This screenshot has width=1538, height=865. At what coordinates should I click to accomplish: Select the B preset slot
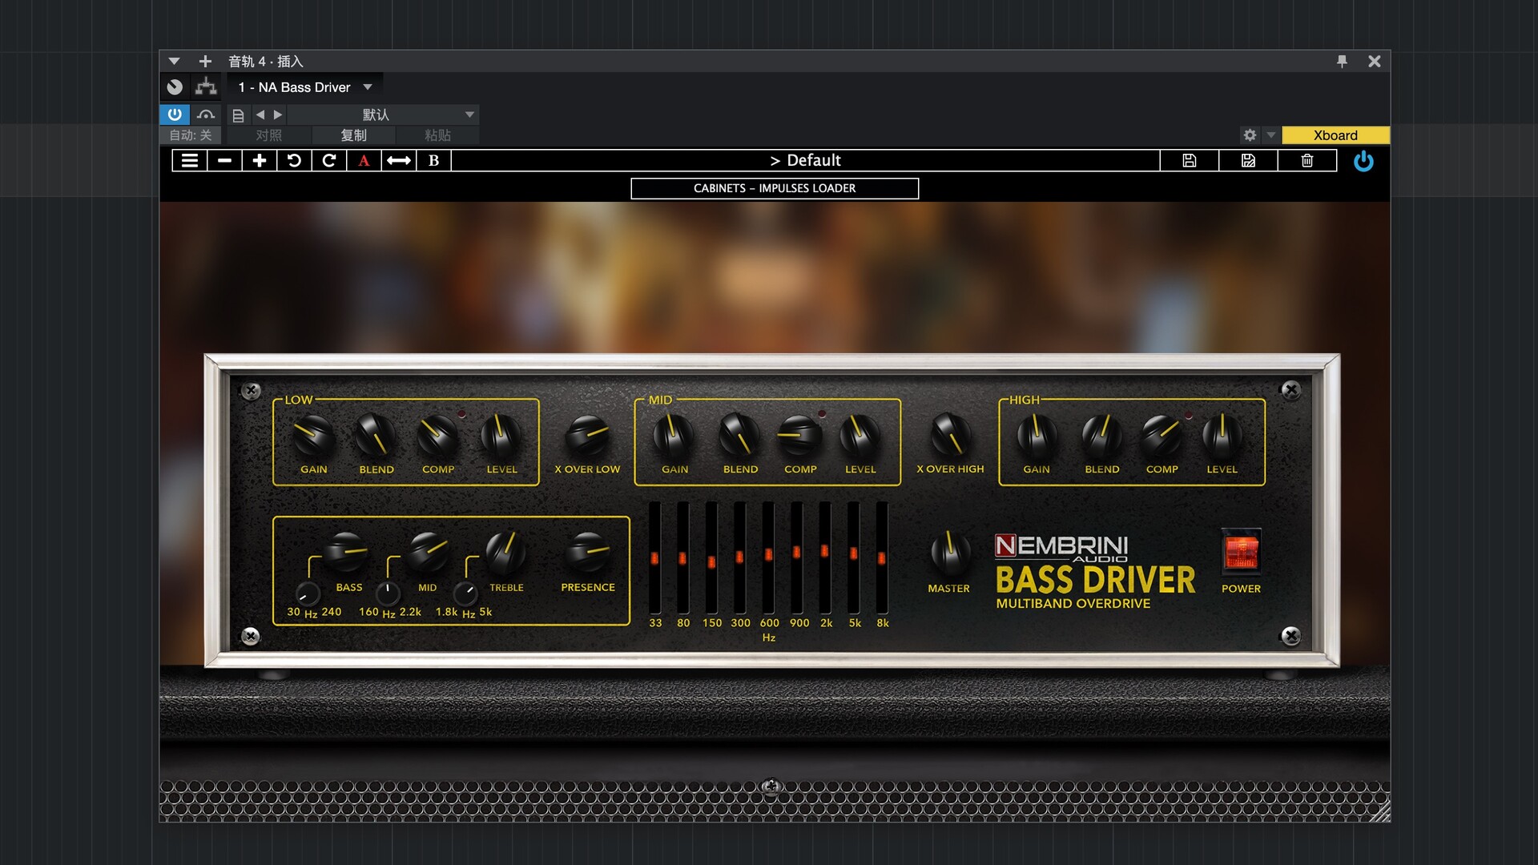(433, 160)
